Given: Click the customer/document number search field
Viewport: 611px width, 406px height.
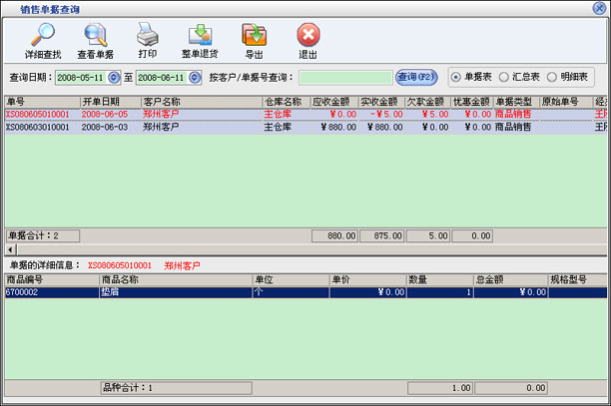Looking at the screenshot, I should [x=345, y=77].
